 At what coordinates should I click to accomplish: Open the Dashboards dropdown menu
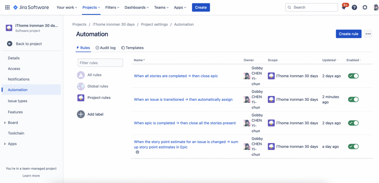[x=137, y=7]
